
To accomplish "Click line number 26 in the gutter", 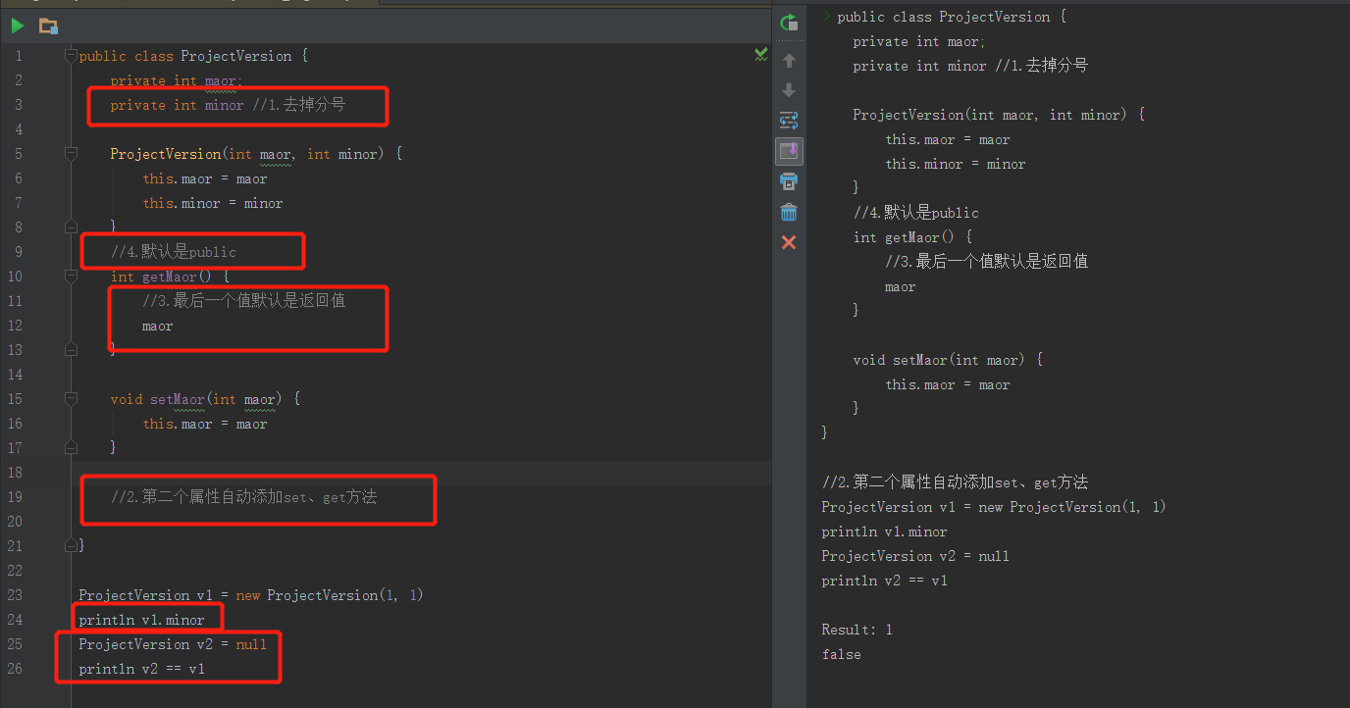I will coord(14,669).
